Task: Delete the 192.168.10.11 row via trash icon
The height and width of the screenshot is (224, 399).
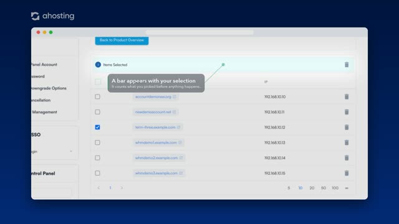Action: tap(347, 112)
